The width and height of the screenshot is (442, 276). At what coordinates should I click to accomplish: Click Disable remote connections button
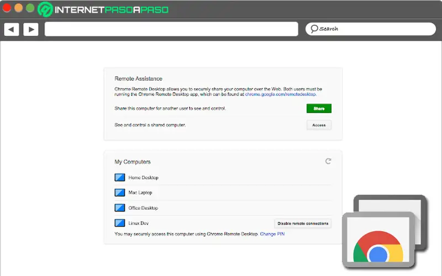[x=303, y=224]
